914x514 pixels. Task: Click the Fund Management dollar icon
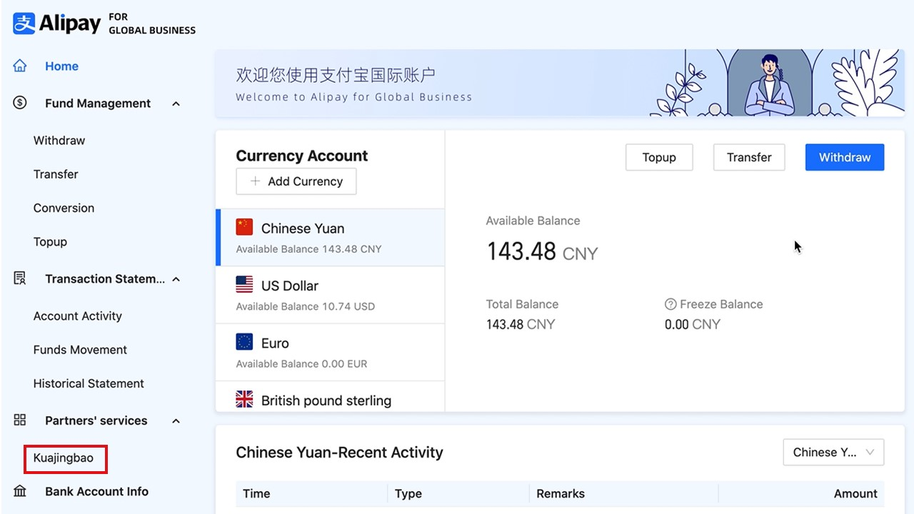(20, 103)
